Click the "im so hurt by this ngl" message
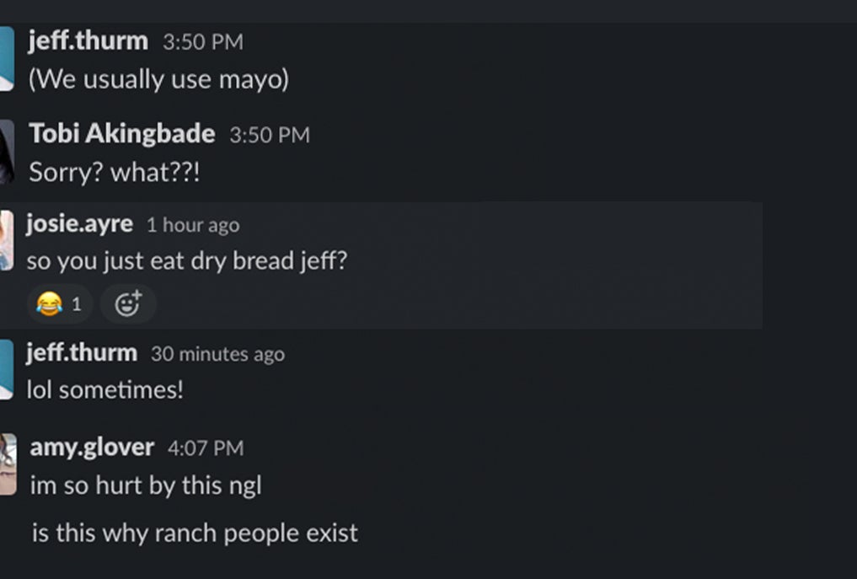 coord(146,485)
